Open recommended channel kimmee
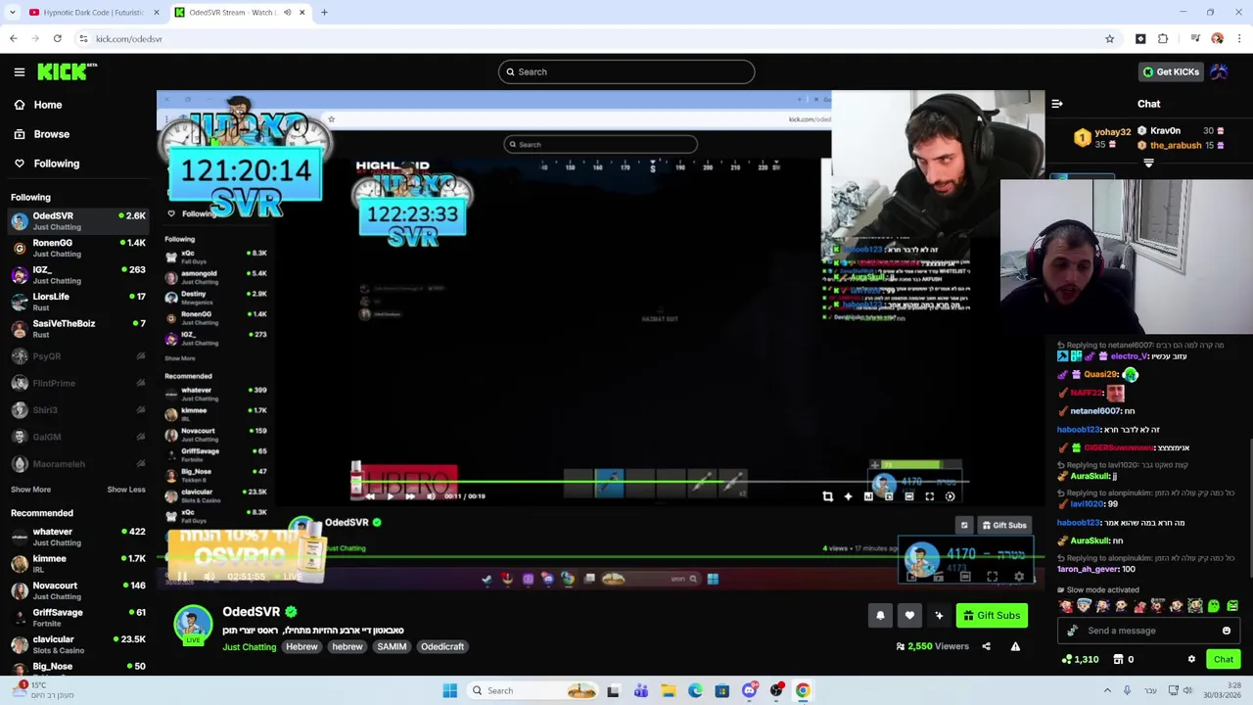The image size is (1253, 705). 78,564
